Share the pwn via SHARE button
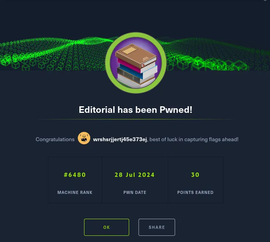Viewport: 270px width, 242px height. 157,227
